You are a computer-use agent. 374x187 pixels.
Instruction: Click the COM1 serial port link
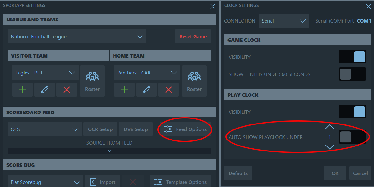click(x=364, y=21)
